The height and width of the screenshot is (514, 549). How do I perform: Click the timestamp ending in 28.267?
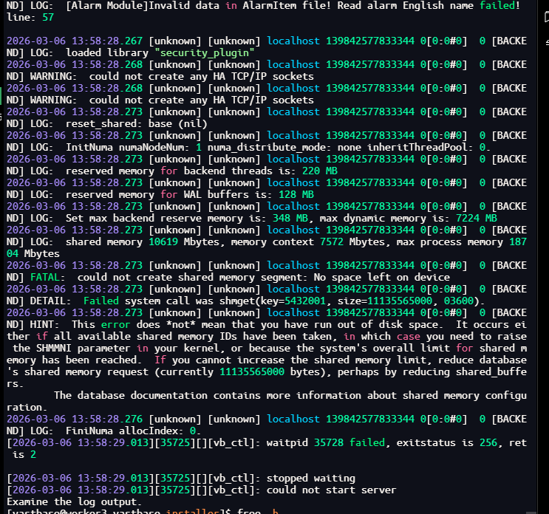[x=75, y=41]
